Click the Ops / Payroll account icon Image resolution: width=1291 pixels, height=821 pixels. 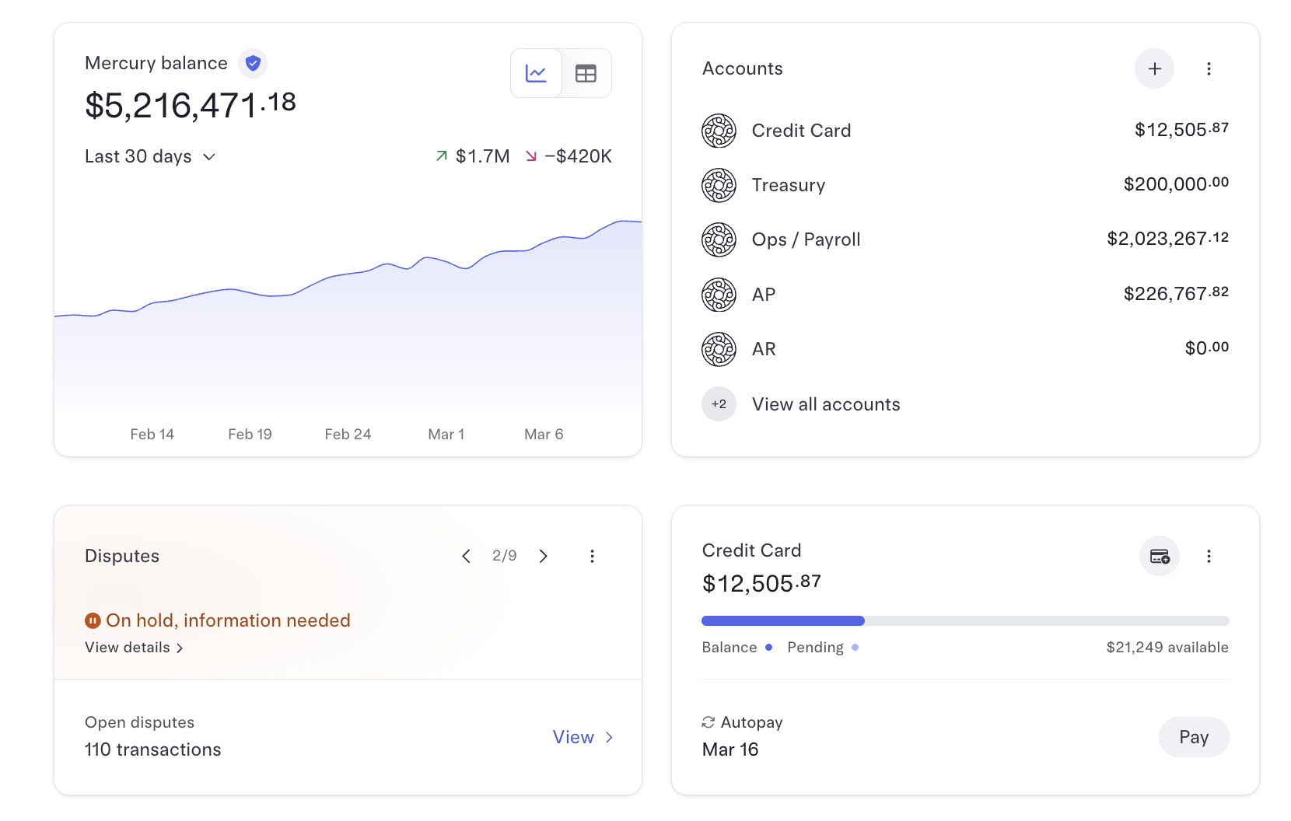tap(719, 239)
